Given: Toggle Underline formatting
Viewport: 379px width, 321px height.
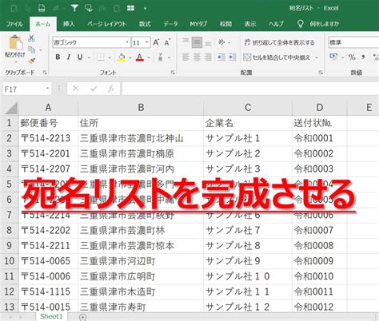Looking at the screenshot, I should [80, 57].
